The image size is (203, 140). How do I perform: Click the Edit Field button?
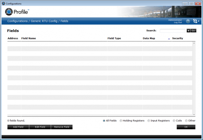[x=40, y=127]
